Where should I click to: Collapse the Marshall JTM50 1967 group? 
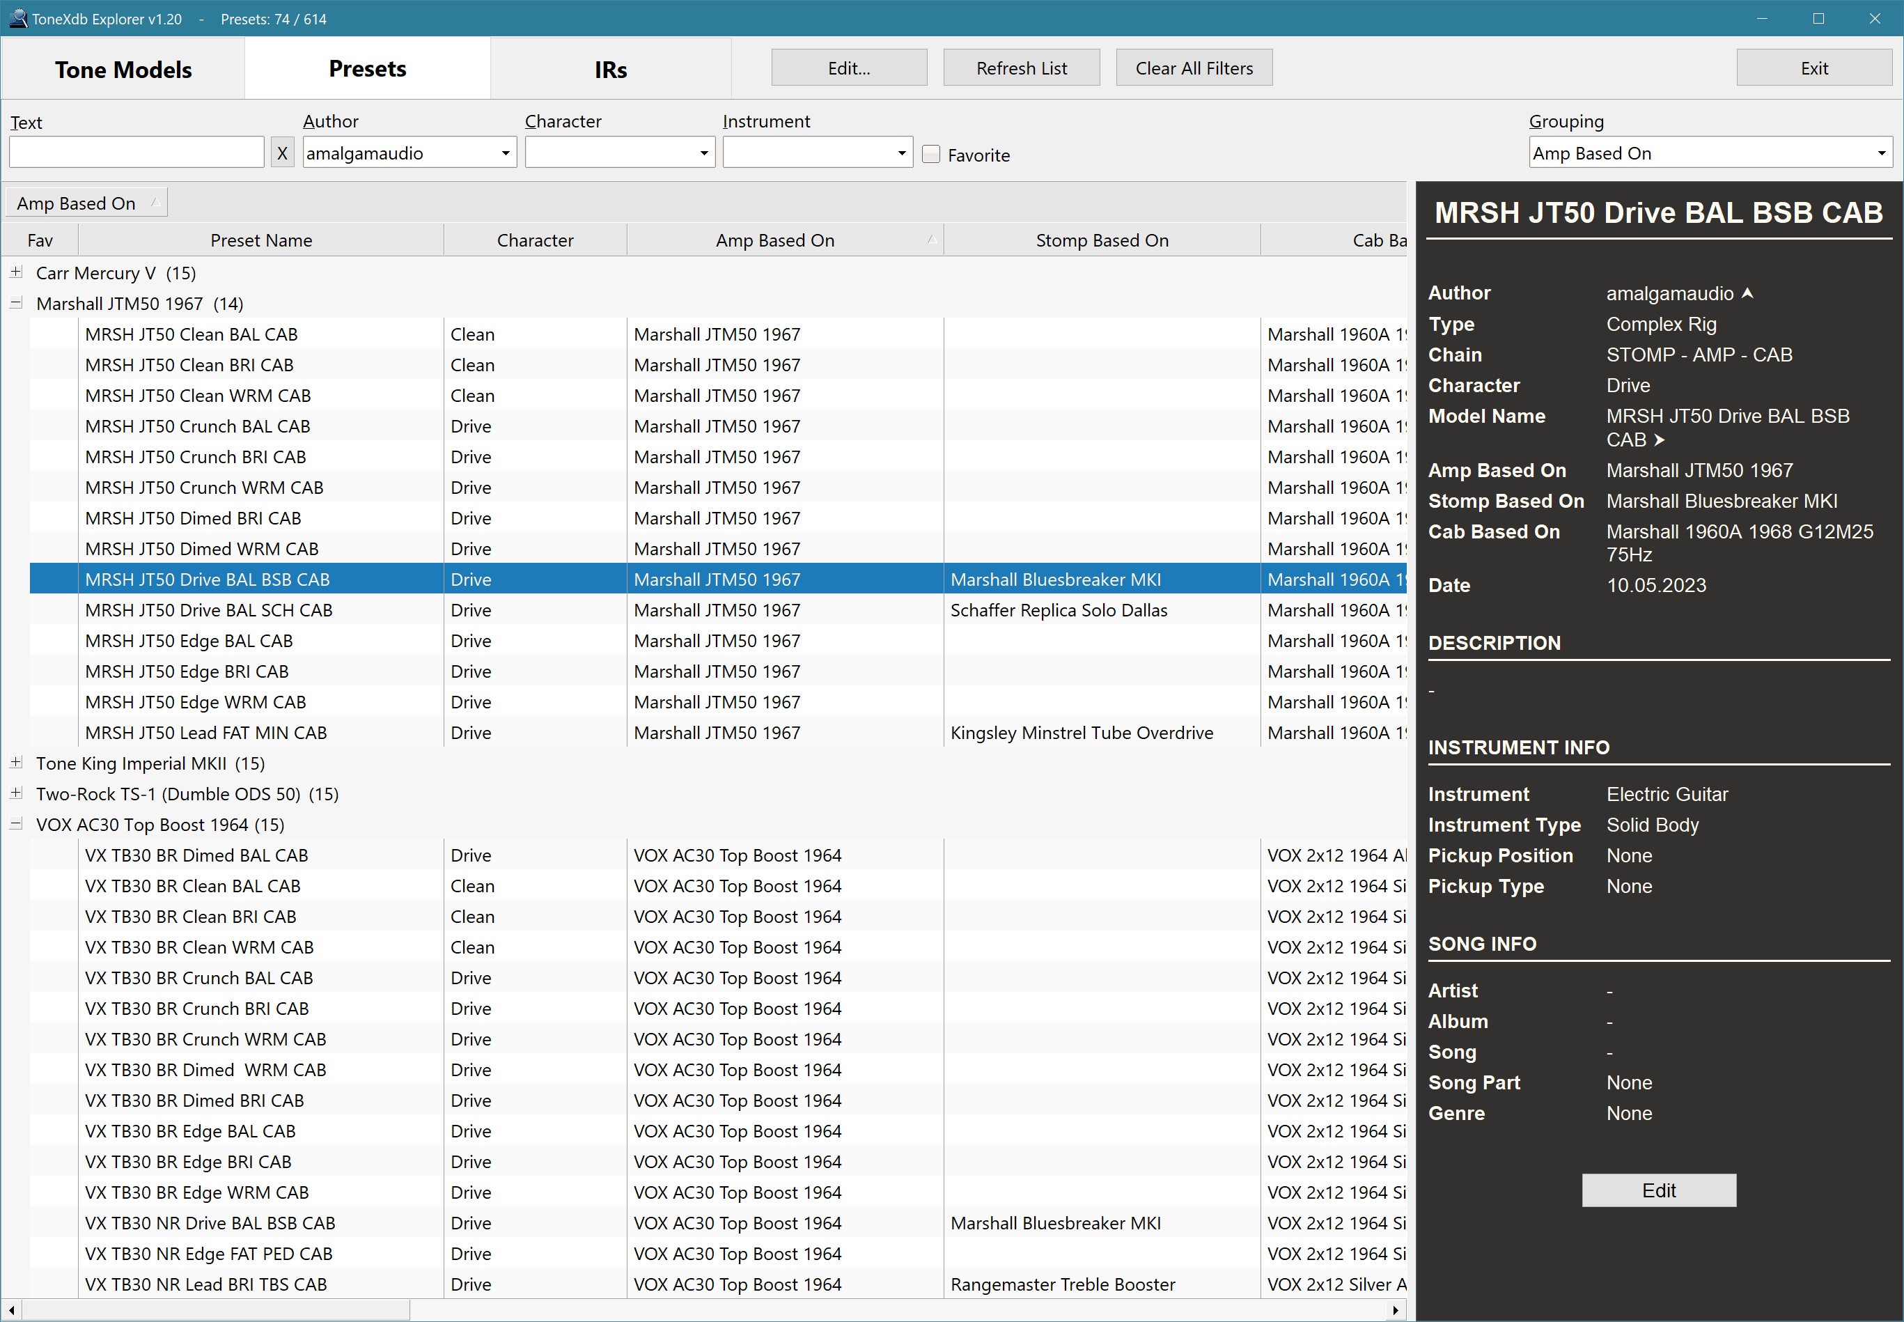[x=16, y=303]
